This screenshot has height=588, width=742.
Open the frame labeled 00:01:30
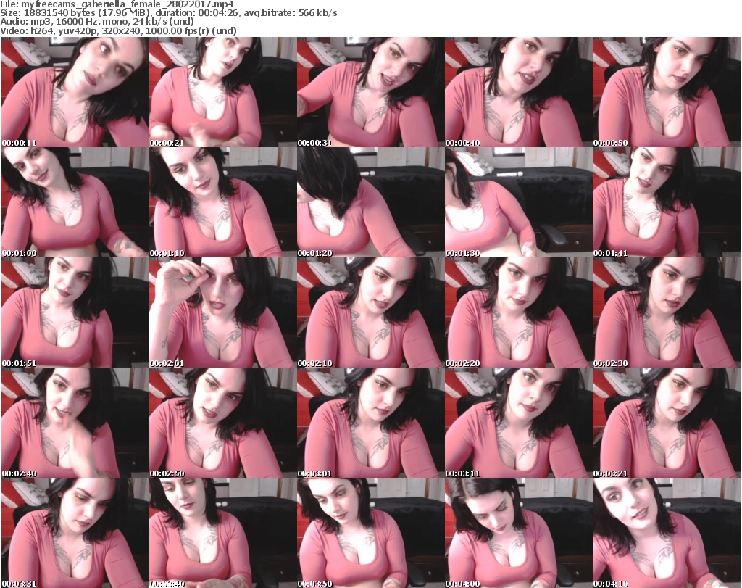(518, 202)
